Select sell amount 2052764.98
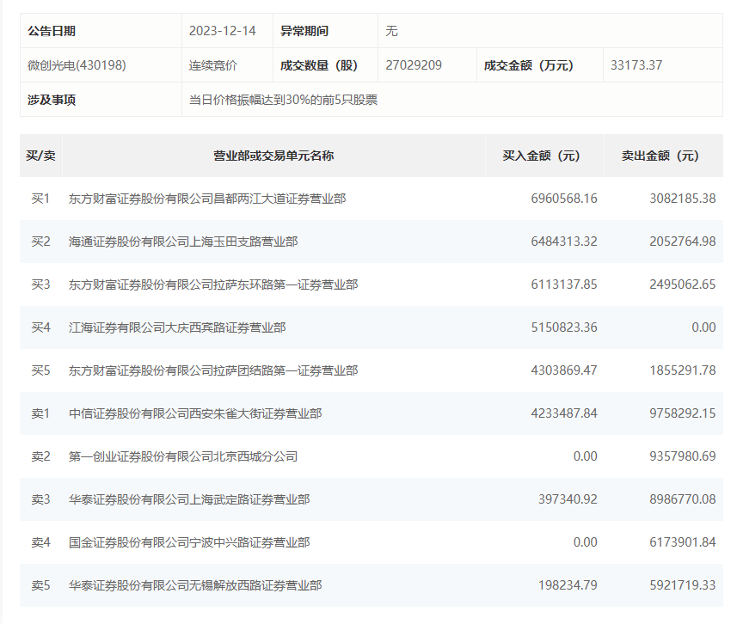The height and width of the screenshot is (624, 737). click(x=683, y=242)
